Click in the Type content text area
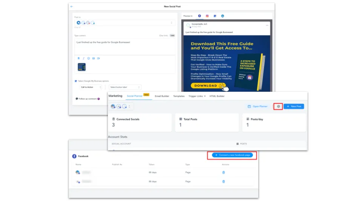362x203 pixels. 125,47
